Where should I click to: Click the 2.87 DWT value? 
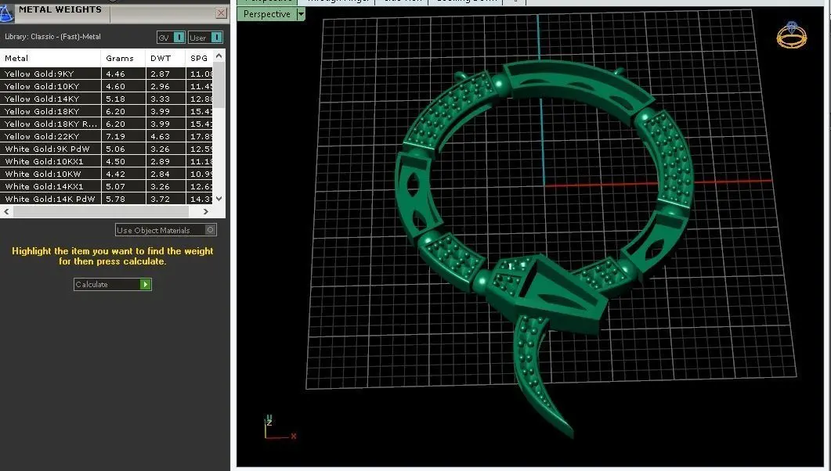tap(160, 74)
